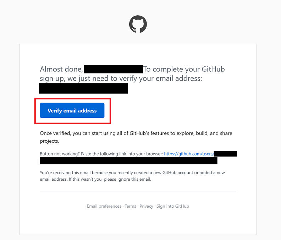
Task: Click "To complete your GitHub" heading text
Action: [184, 69]
